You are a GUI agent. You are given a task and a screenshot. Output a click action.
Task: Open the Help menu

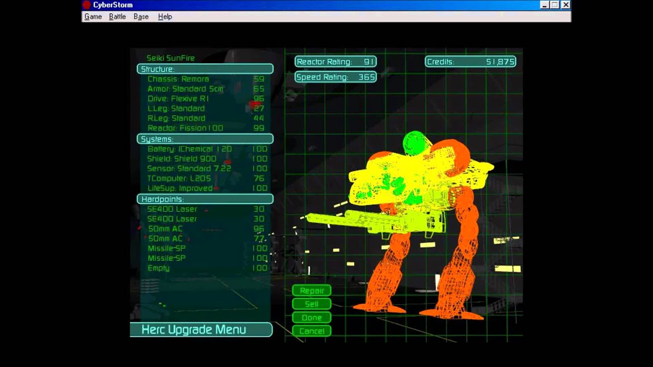point(165,16)
